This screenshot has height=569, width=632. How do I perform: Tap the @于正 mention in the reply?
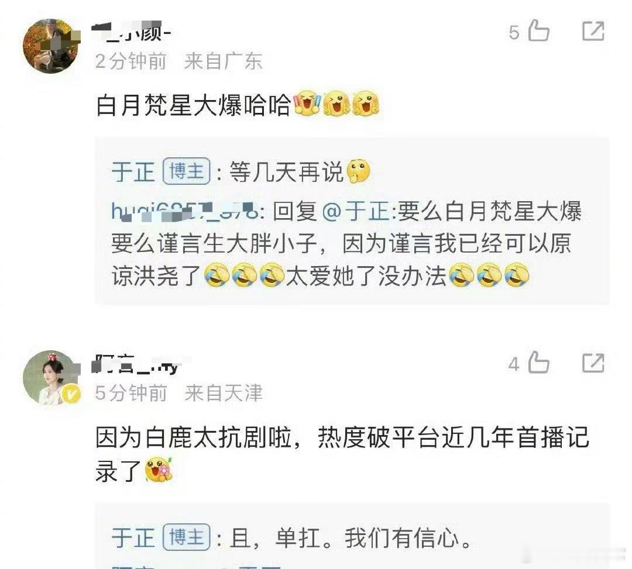(x=356, y=211)
